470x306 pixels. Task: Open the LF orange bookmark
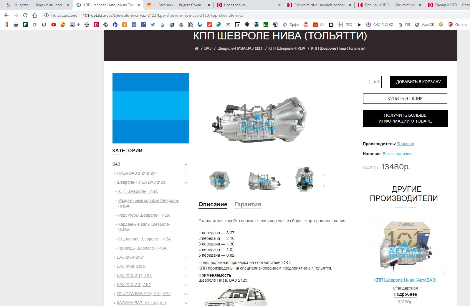pos(209,25)
